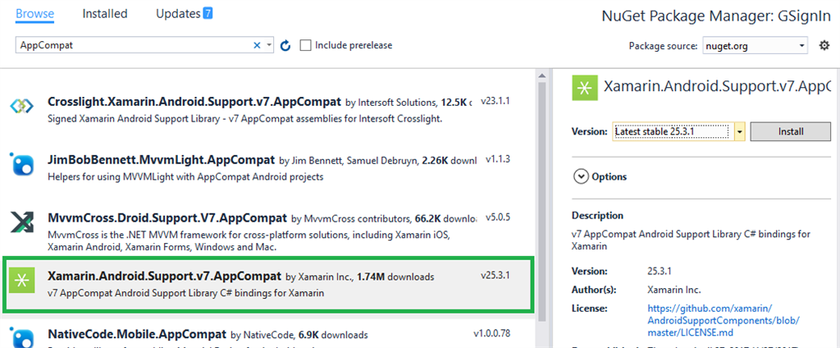Click the Crosslight package icon

coord(21,106)
